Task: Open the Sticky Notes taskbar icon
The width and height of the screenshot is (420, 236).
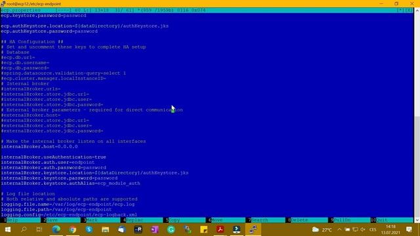Action: 204,229
